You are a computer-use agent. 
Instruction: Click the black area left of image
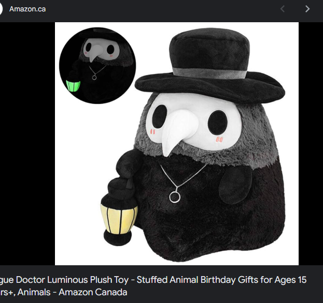point(27,143)
